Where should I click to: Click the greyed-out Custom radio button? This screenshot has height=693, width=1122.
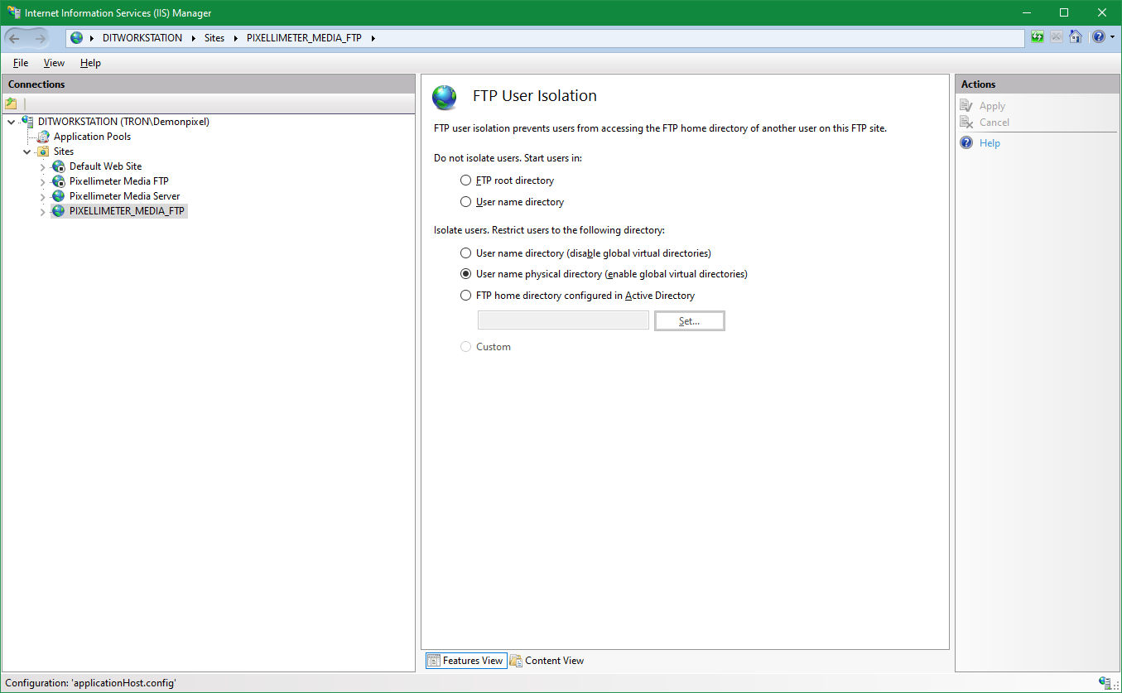(x=466, y=347)
